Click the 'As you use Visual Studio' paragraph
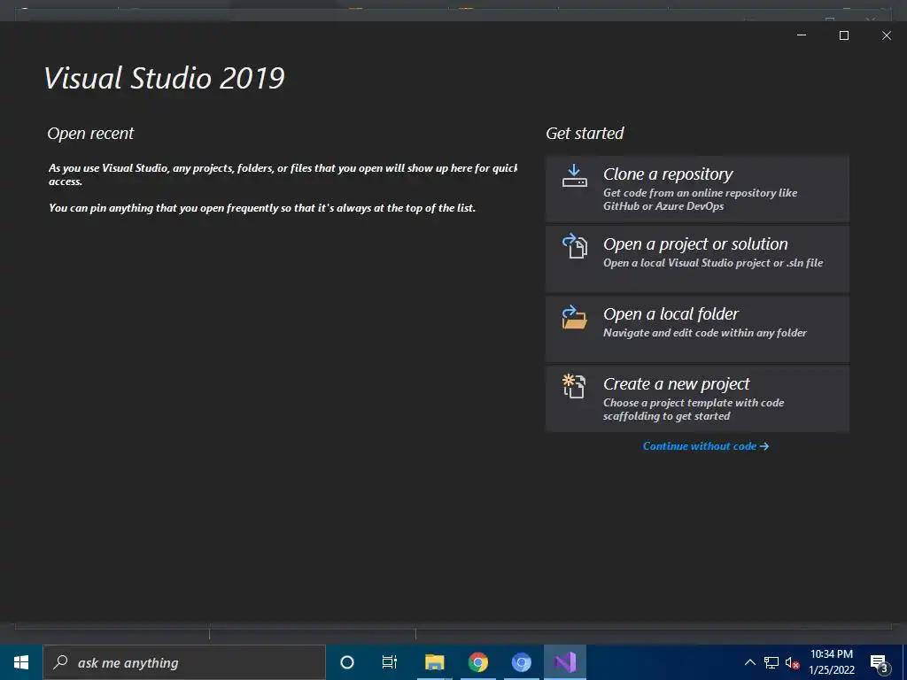Screen dimensions: 907x680 (x=283, y=174)
